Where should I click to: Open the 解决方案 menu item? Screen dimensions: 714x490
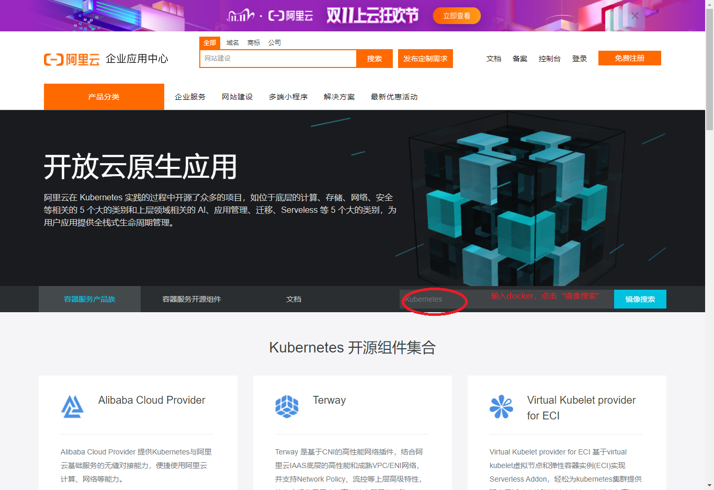coord(339,97)
